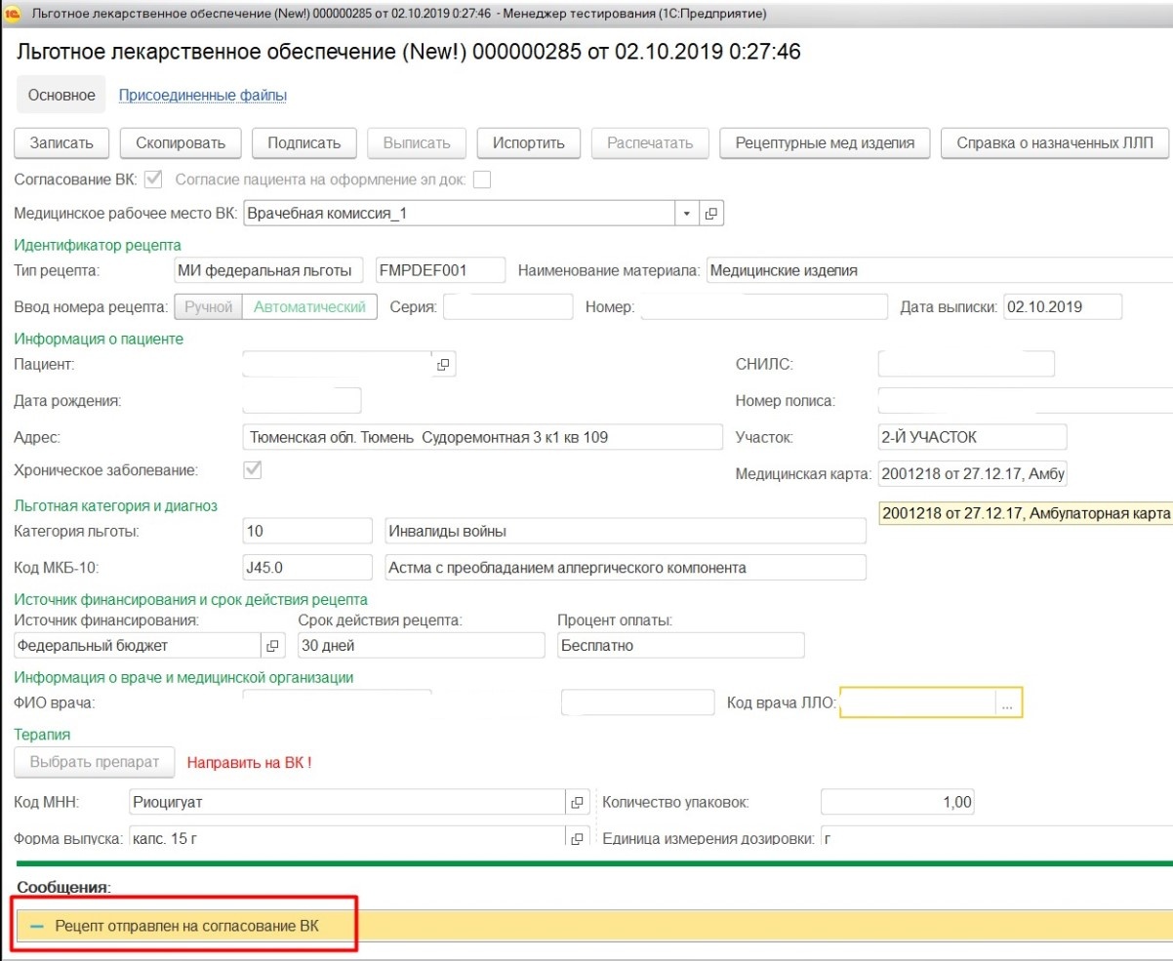Expand the Медицинское рабочее место ВК dropdown
The image size is (1173, 961).
[x=685, y=214]
